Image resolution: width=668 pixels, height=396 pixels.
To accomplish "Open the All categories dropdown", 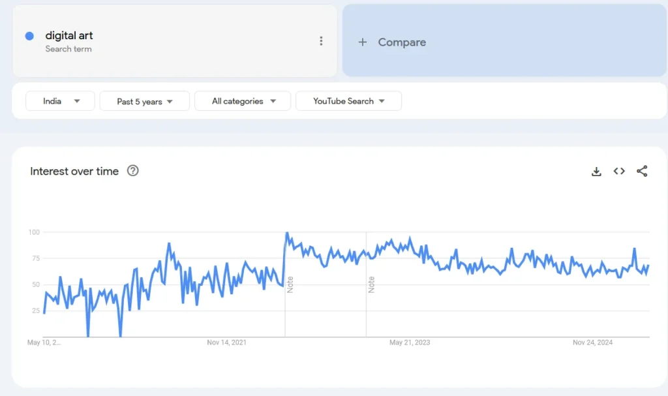I will click(x=242, y=100).
